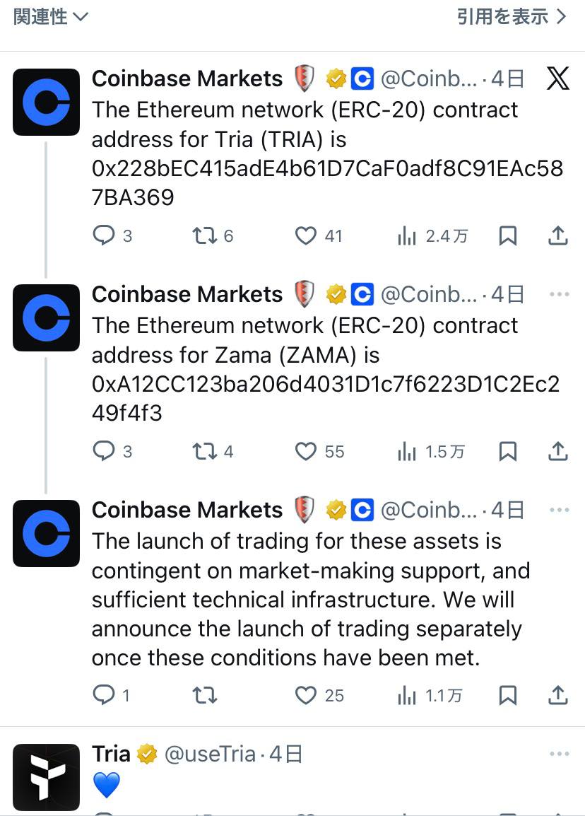Open the 関連性 sort dropdown
Image resolution: width=585 pixels, height=816 pixels.
(51, 17)
